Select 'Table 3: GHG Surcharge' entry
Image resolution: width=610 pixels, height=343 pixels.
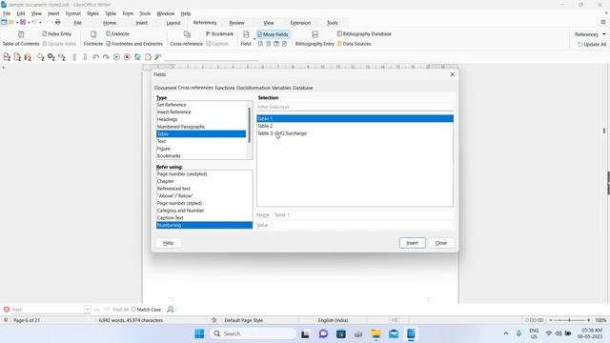(355, 133)
